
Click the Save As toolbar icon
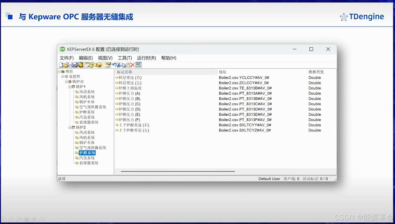(75, 65)
